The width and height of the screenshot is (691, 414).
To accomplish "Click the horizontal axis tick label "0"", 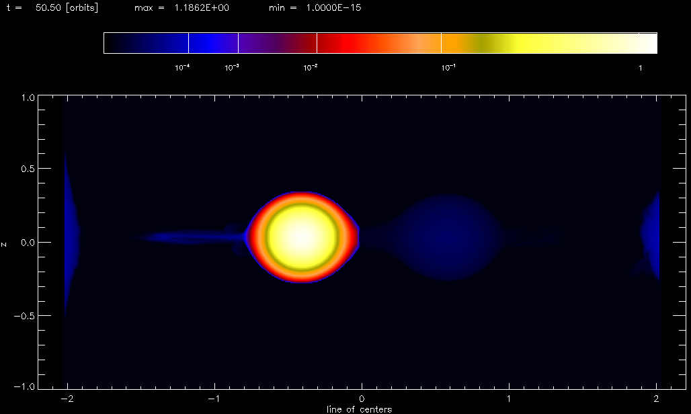I will [x=362, y=399].
